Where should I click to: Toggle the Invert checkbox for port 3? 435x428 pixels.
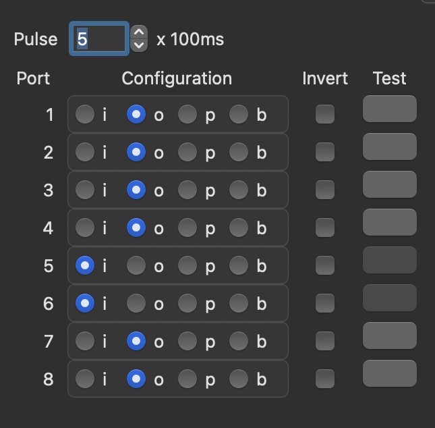coord(325,190)
